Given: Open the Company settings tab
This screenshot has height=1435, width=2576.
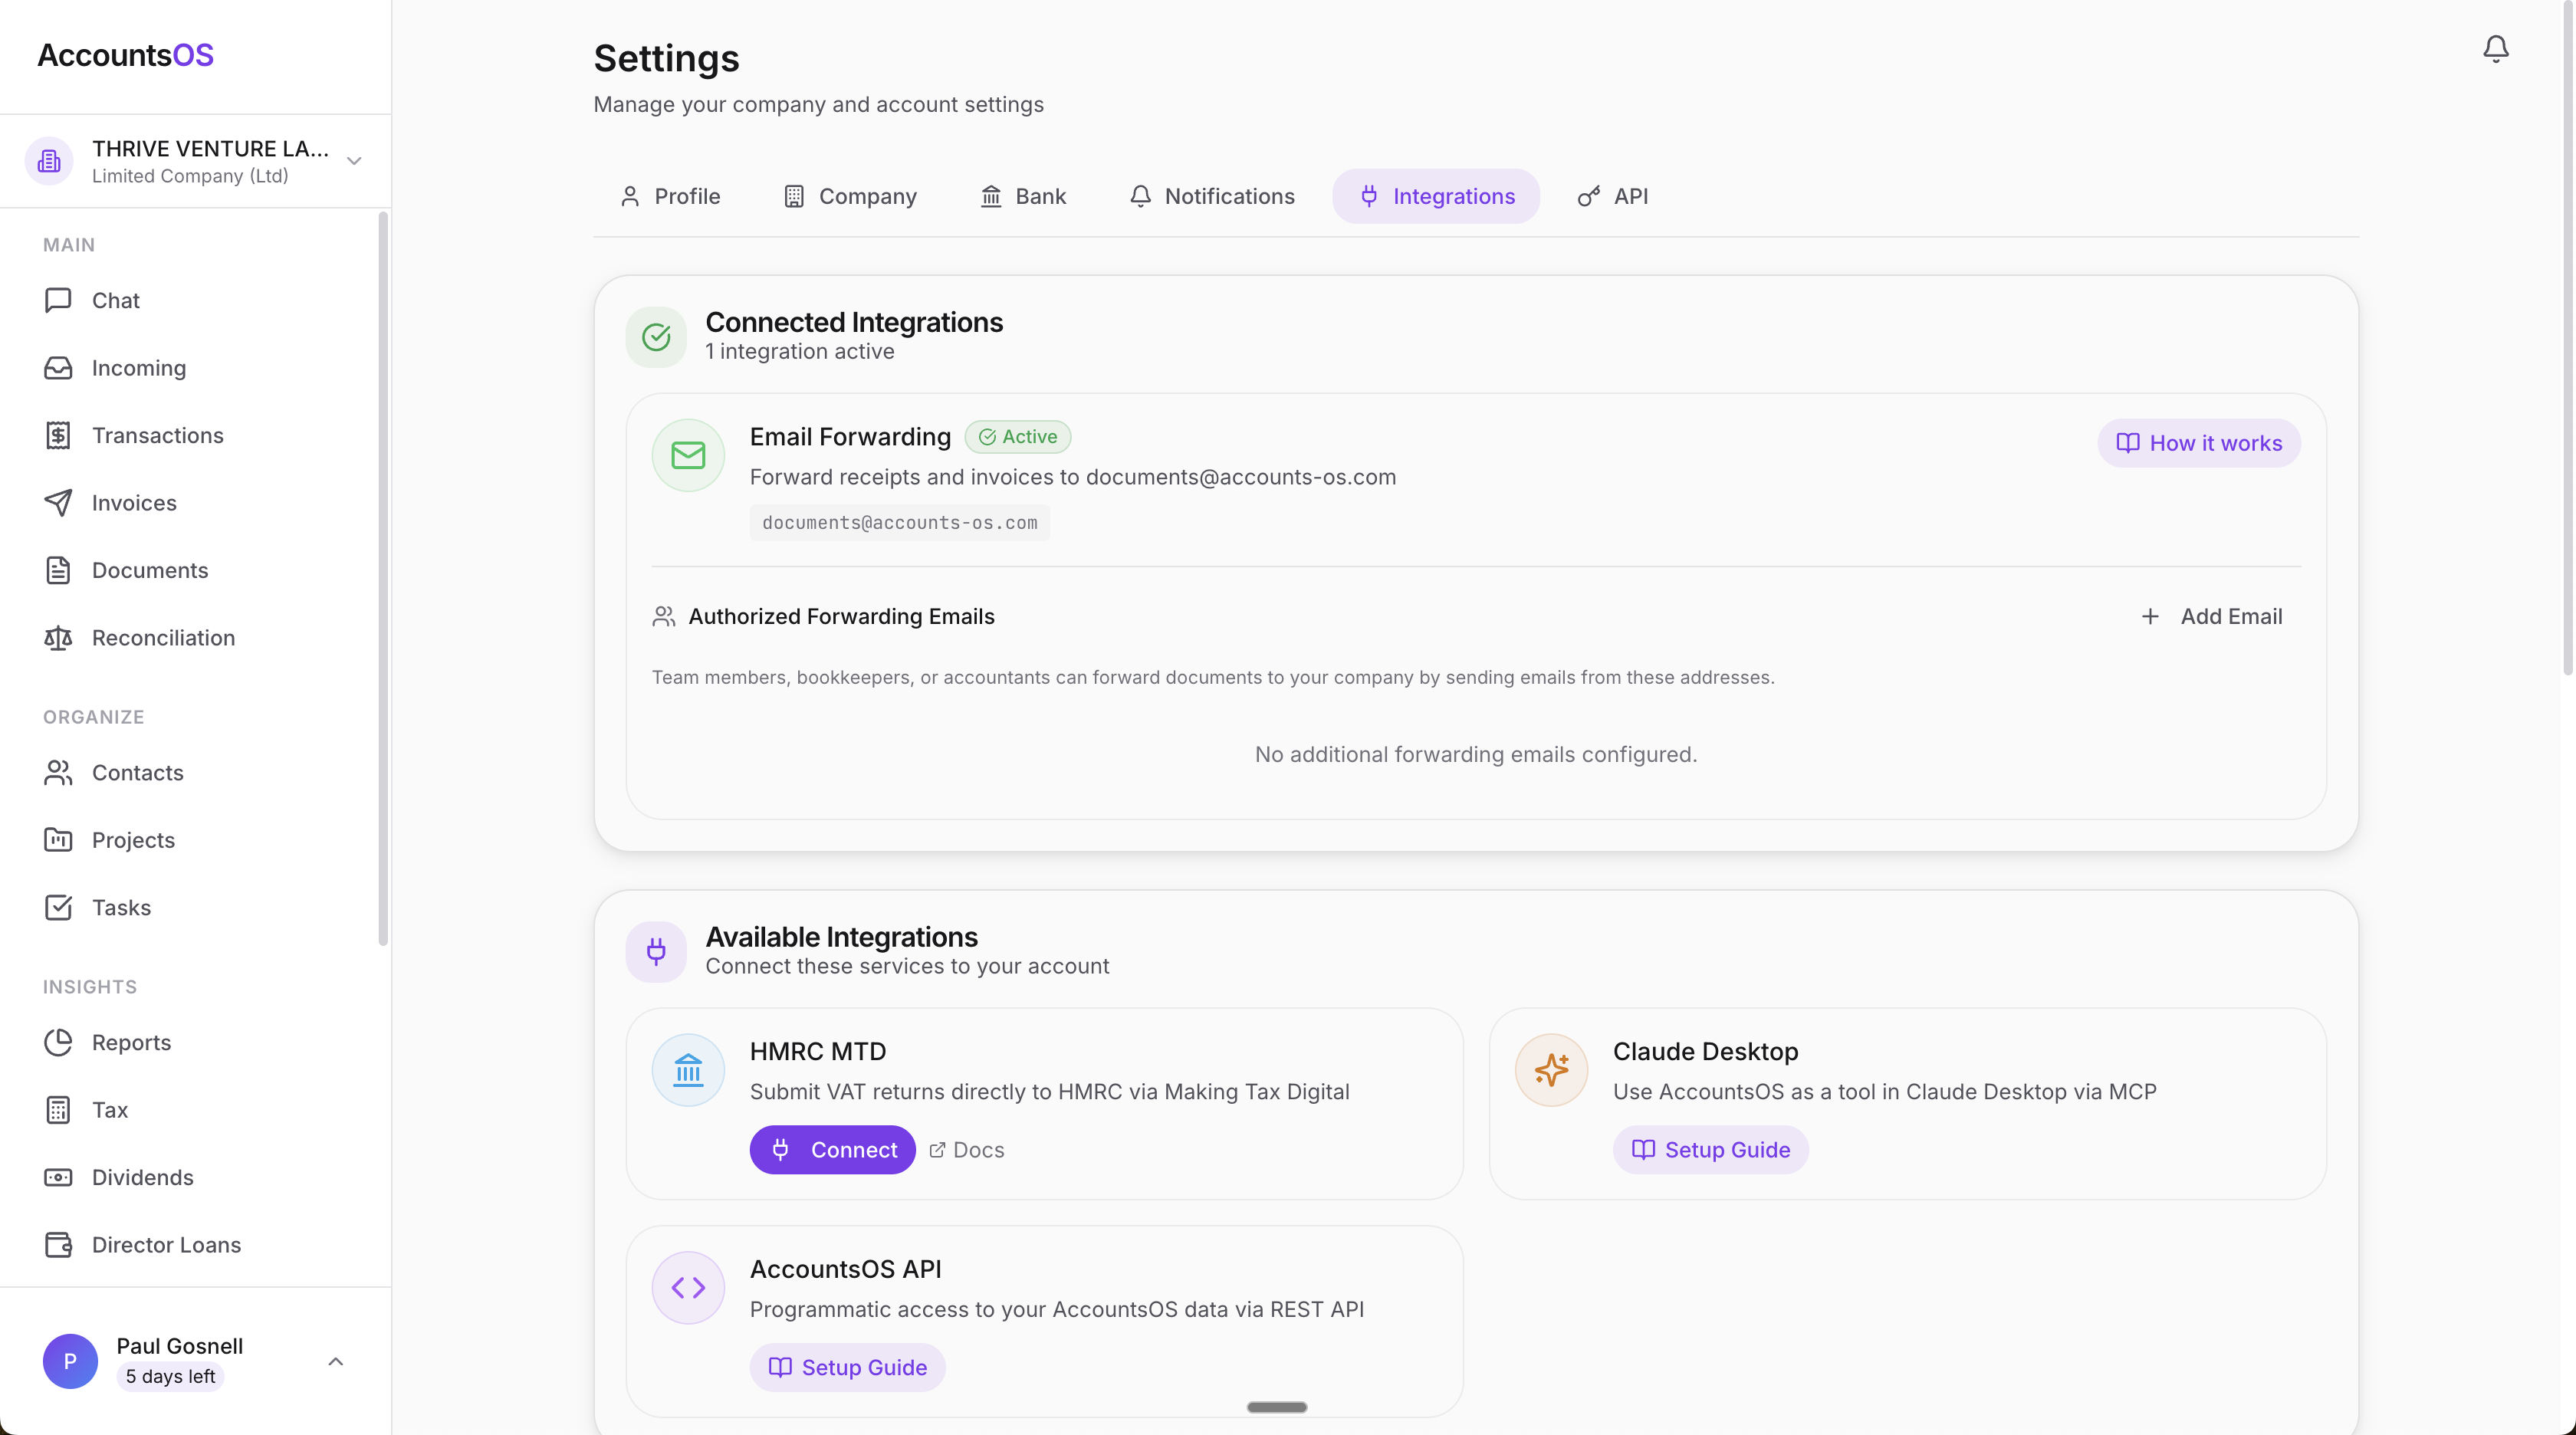Looking at the screenshot, I should [x=850, y=196].
